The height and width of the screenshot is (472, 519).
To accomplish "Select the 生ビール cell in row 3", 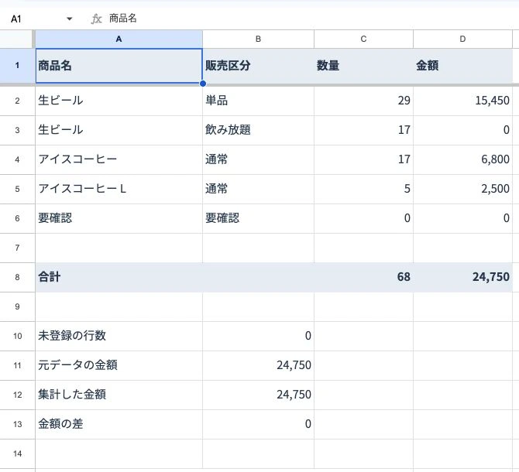I will point(119,130).
